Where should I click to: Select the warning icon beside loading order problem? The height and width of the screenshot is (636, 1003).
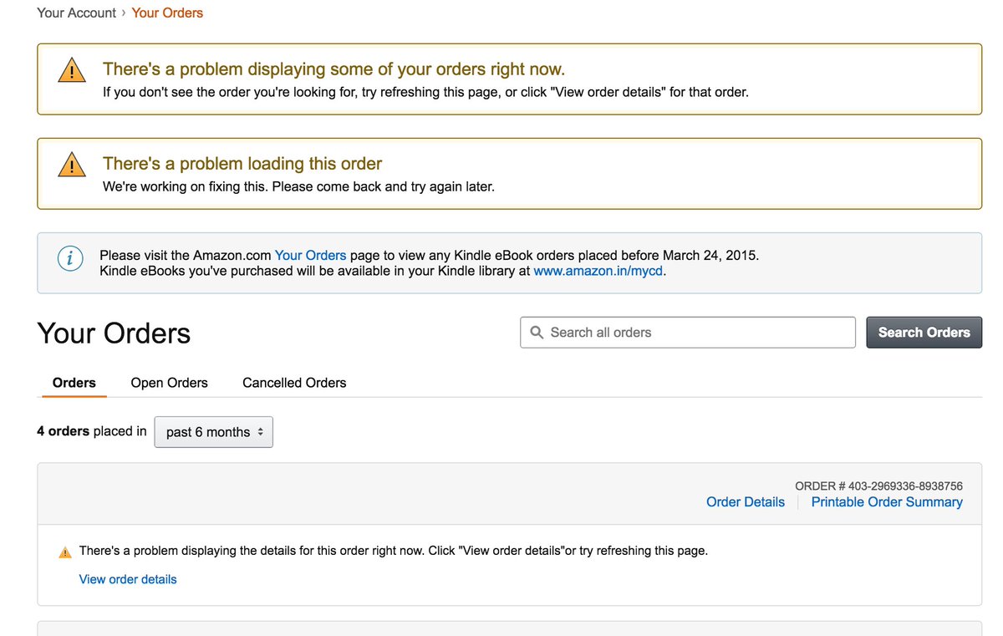[72, 165]
